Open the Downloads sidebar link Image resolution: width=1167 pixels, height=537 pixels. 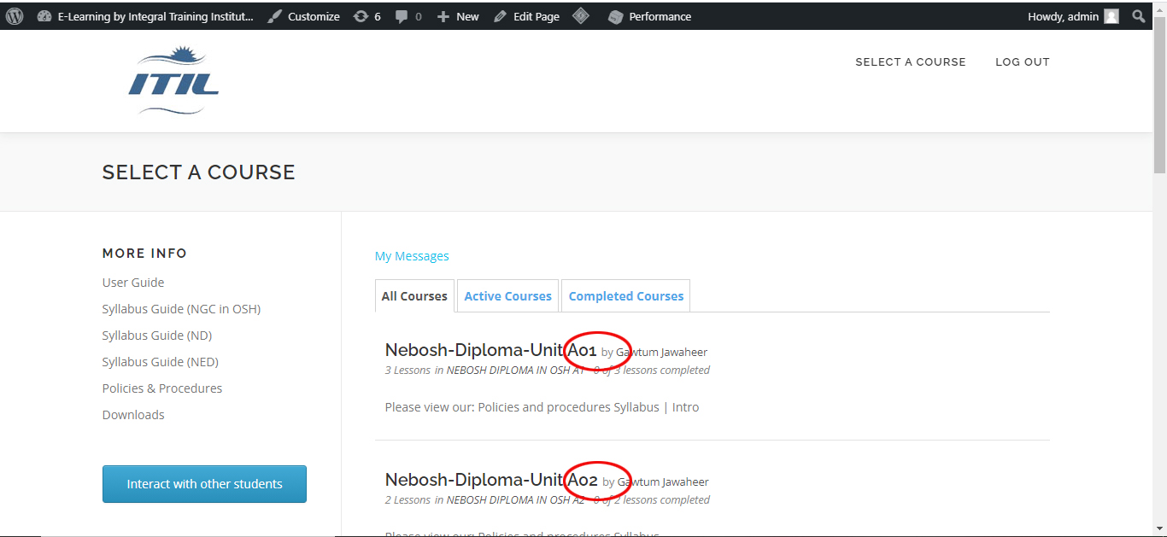pos(133,415)
